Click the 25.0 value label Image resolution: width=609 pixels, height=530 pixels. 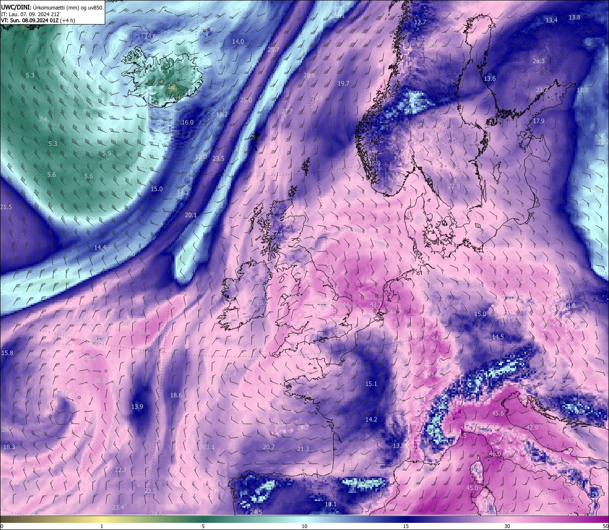(246, 100)
